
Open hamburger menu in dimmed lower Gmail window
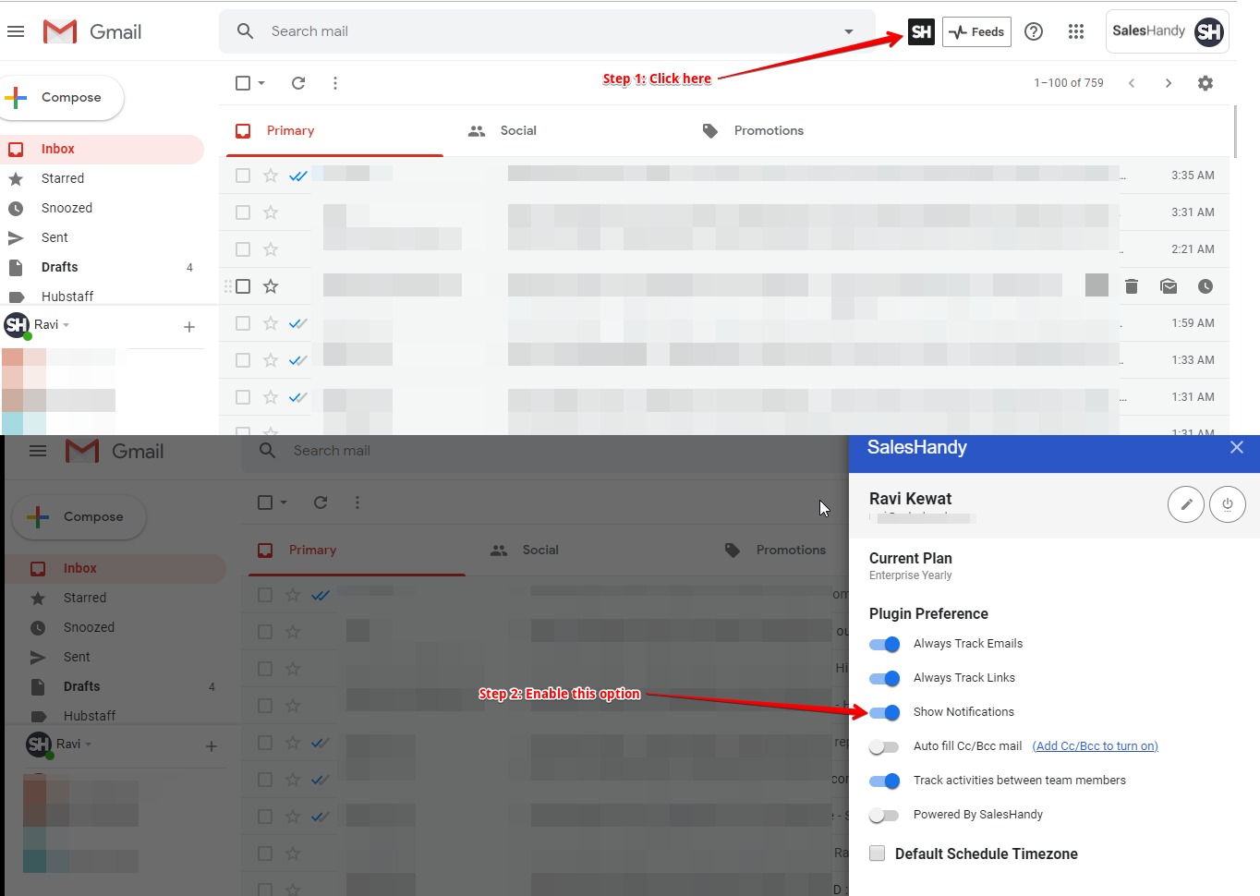click(x=38, y=451)
